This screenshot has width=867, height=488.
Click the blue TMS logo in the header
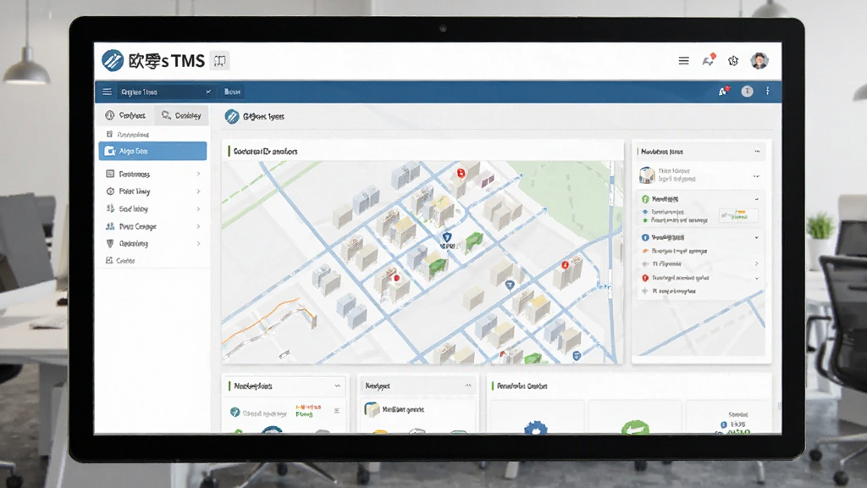[x=113, y=60]
